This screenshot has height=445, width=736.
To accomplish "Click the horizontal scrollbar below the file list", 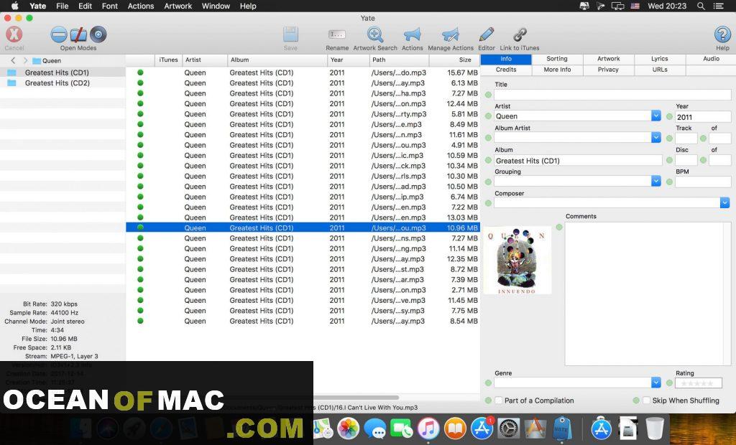I will [x=356, y=398].
